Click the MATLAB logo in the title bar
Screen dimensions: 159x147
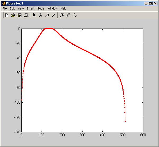point(3,3)
